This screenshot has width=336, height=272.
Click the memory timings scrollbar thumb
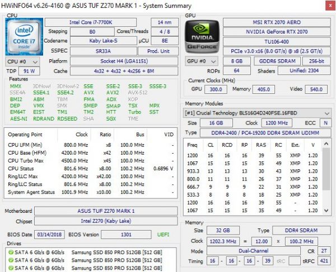326,169
